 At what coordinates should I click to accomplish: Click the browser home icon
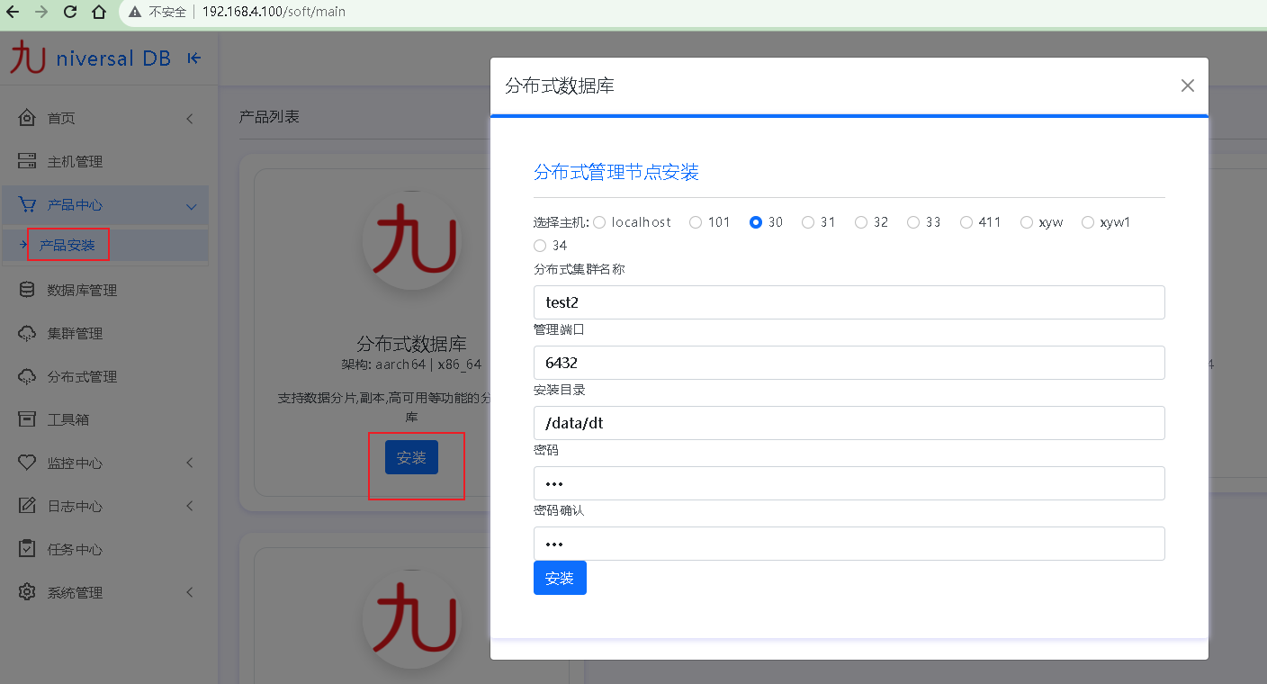point(99,12)
